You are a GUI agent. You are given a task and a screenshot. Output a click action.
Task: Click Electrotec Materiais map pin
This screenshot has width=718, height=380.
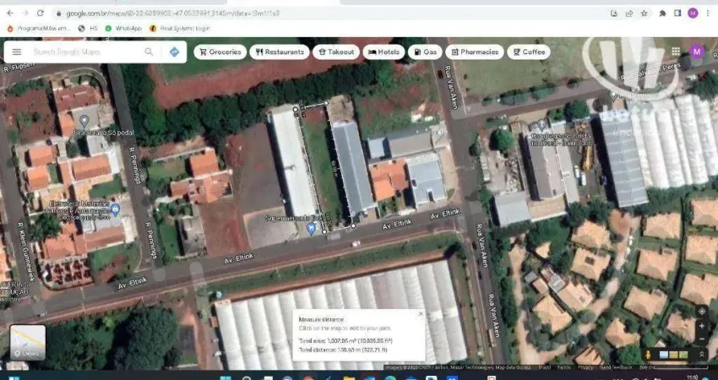(115, 209)
